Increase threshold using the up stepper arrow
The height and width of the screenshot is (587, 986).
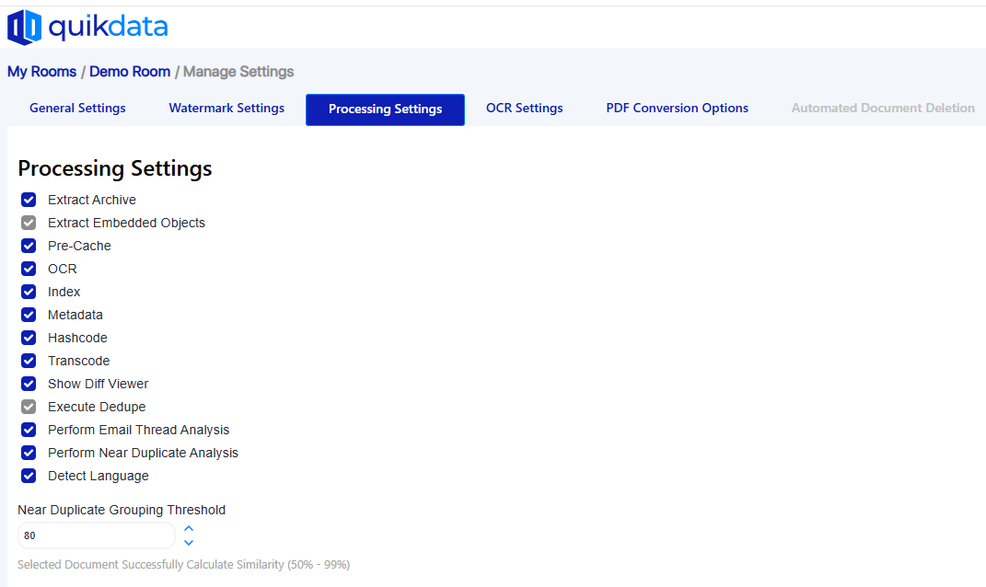[188, 529]
